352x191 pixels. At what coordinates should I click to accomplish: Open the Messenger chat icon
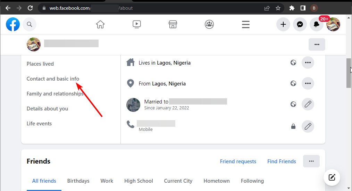pos(300,24)
